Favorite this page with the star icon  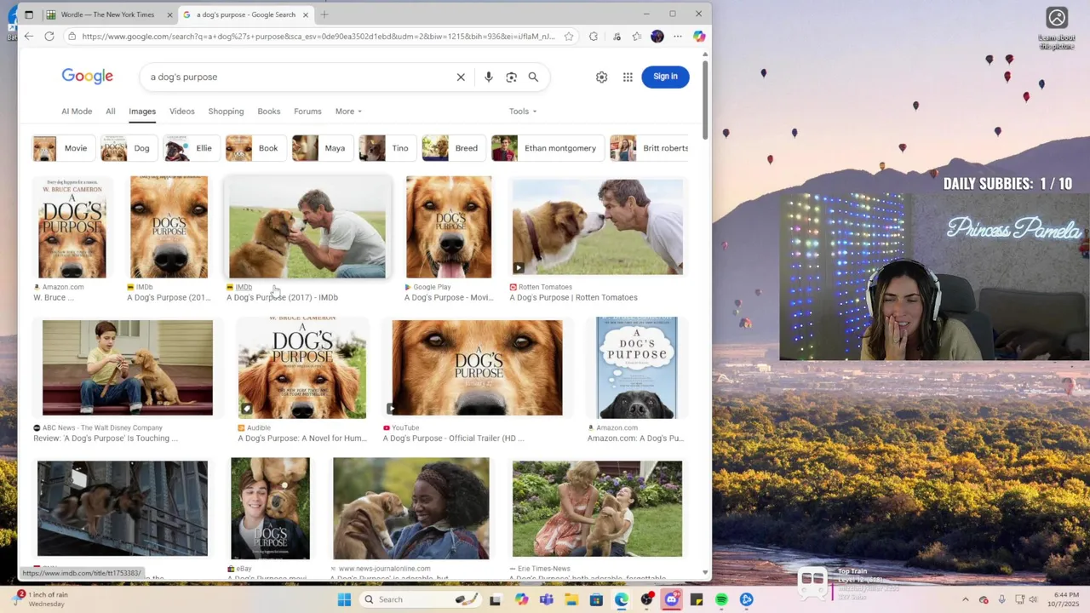click(x=569, y=37)
